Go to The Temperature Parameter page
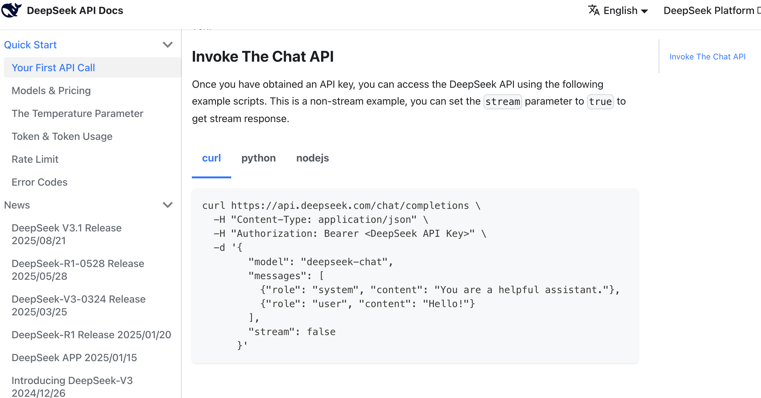 (x=77, y=113)
